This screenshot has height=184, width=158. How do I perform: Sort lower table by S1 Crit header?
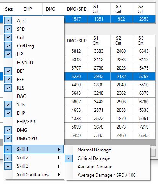pos(99,41)
